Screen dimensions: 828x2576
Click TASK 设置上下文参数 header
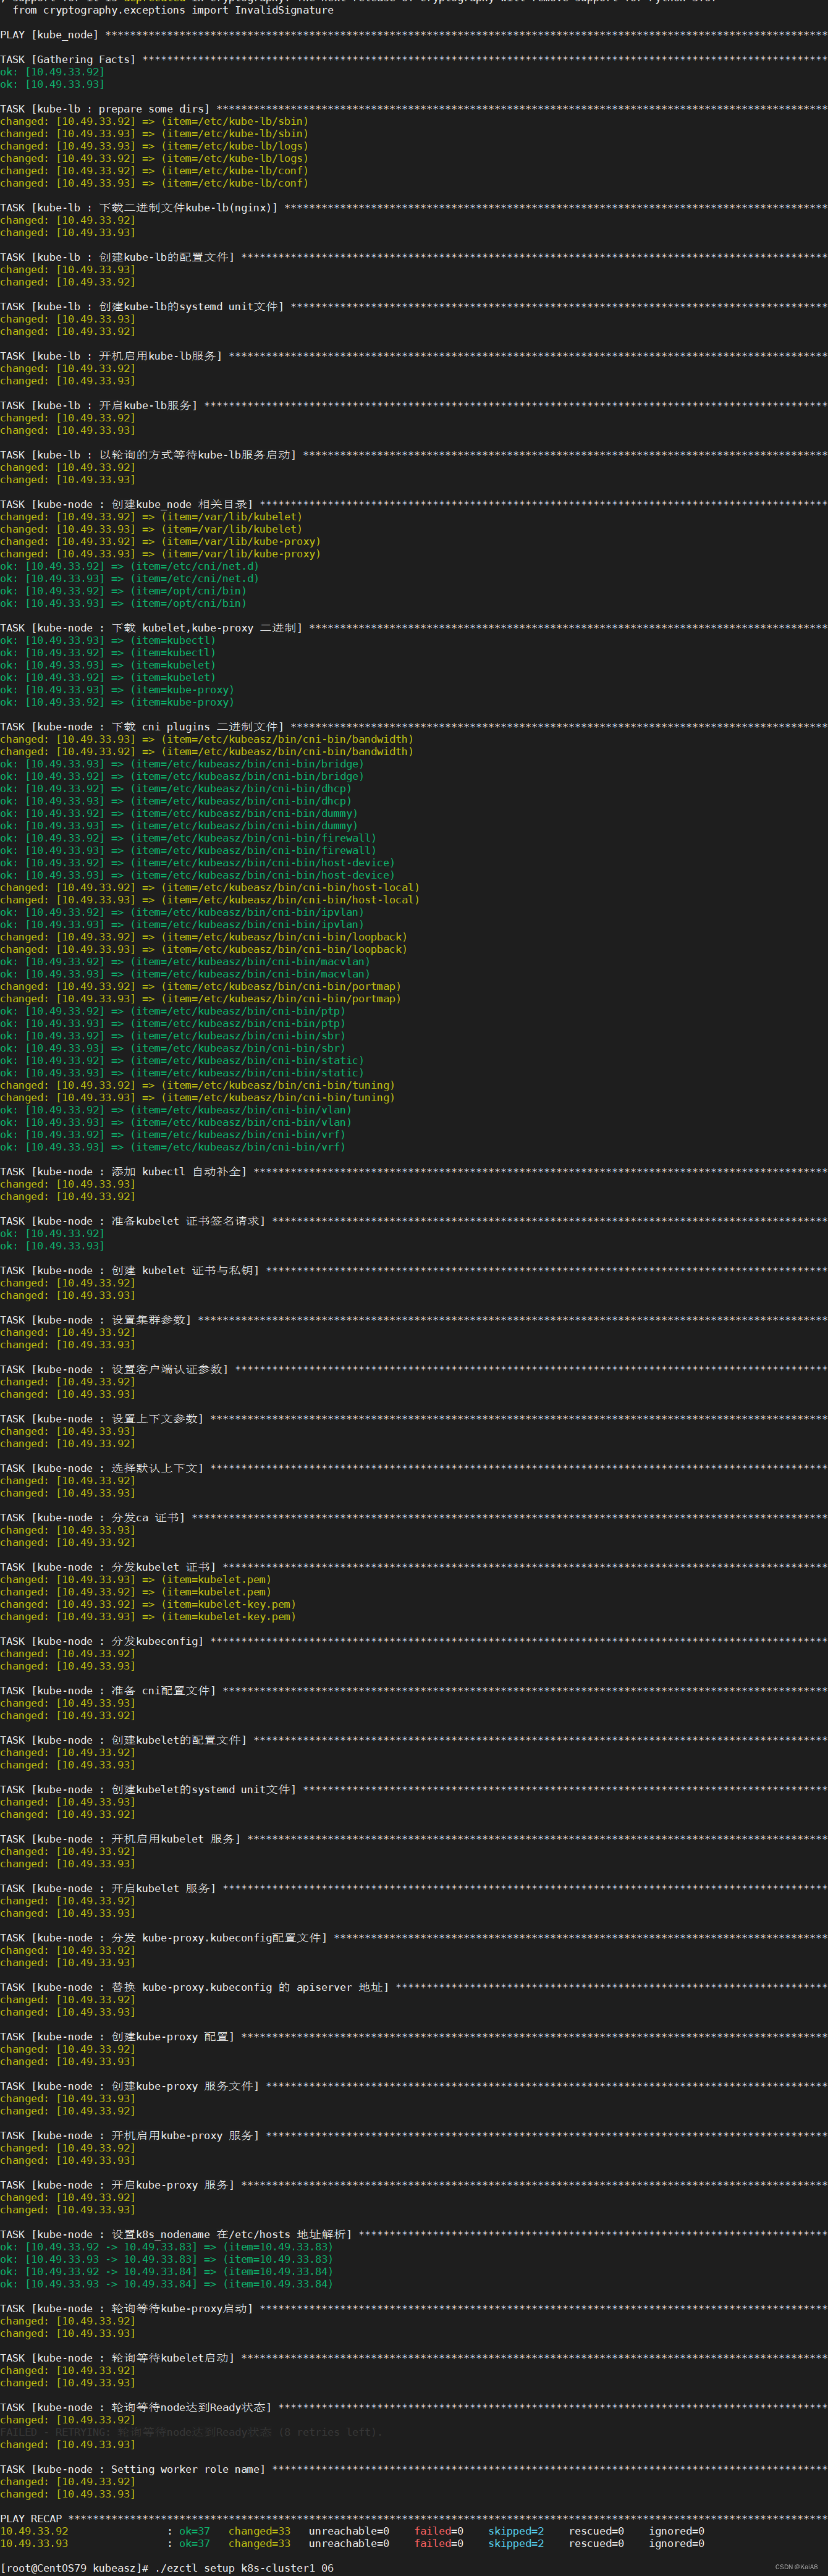coord(414,1419)
